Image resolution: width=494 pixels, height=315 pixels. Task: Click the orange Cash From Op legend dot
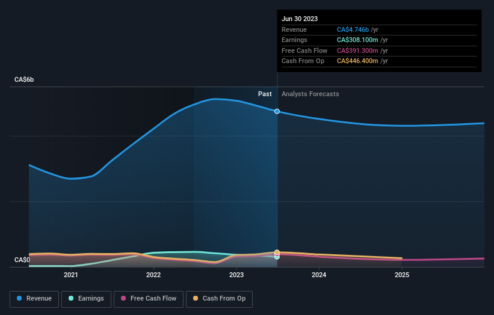pos(196,298)
